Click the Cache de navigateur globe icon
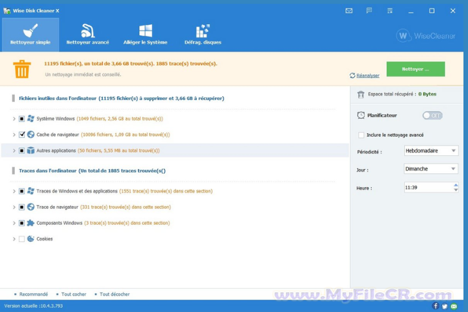Screen dimensions: 468x312 pos(31,135)
